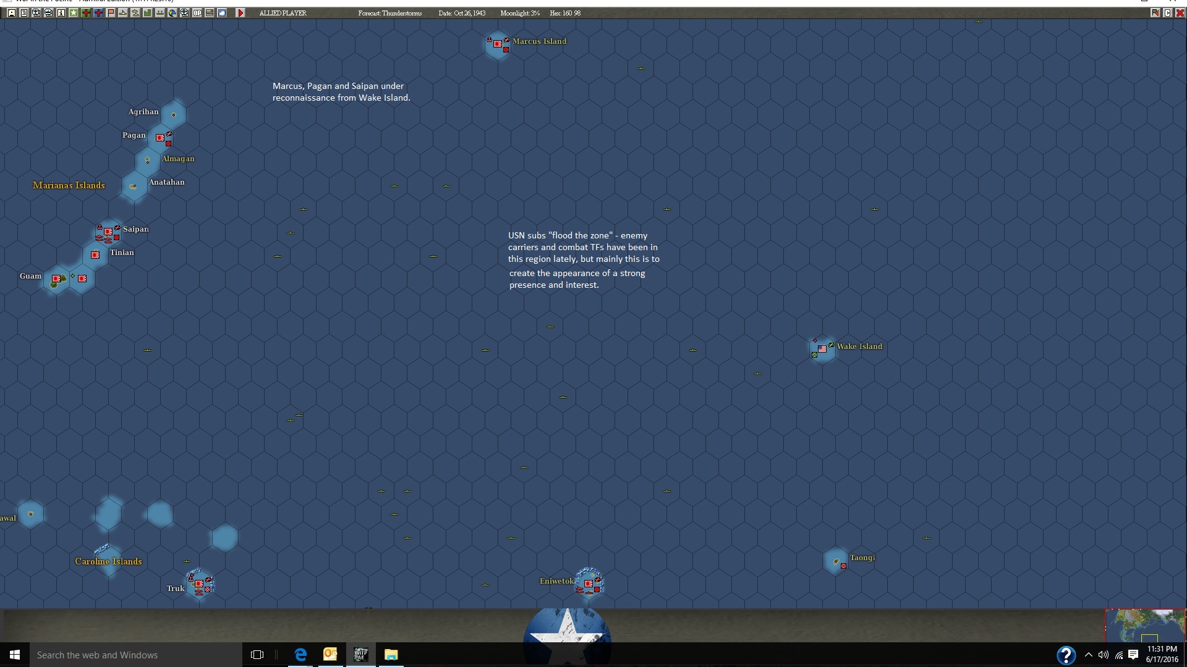Select the Marcus Island Japanese base
This screenshot has height=667, width=1187.
point(497,44)
